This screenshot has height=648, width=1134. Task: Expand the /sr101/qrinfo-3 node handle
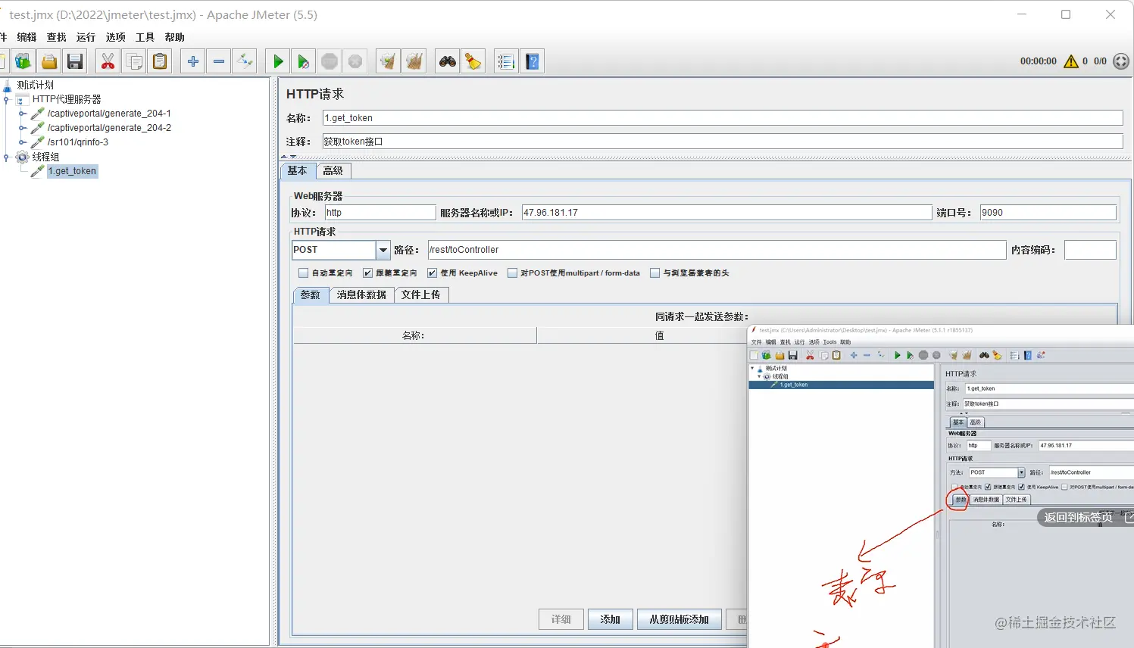coord(23,142)
